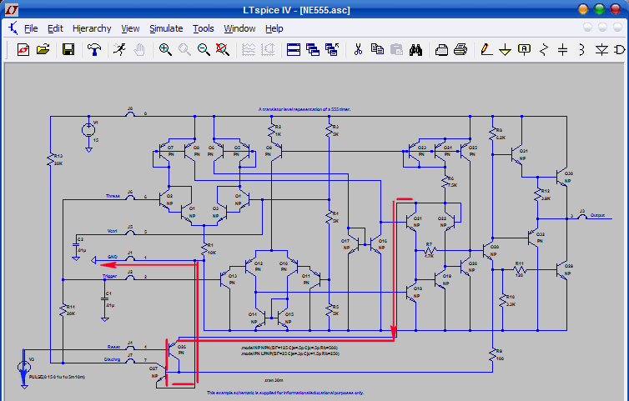Click the Zoom In magnifier icon

(x=165, y=50)
